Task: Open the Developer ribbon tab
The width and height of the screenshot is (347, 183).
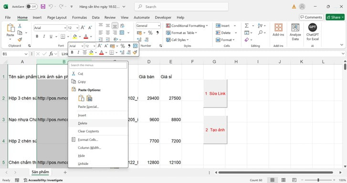Action: tap(163, 17)
